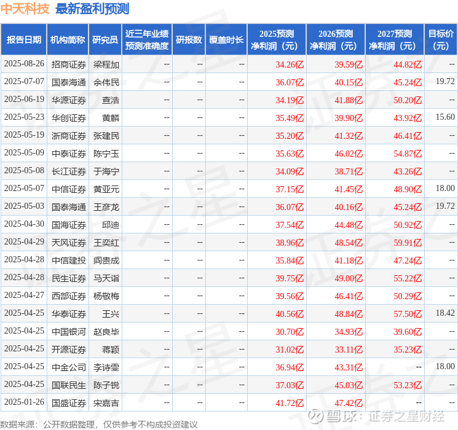The height and width of the screenshot is (430, 458).
Task: Select analyst 王彦龙
Action: (106, 207)
